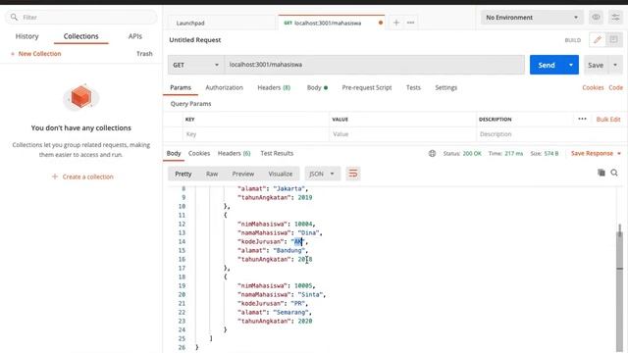Click "Status: 200 OK" text
Image resolution: width=628 pixels, height=353 pixels.
[462, 153]
